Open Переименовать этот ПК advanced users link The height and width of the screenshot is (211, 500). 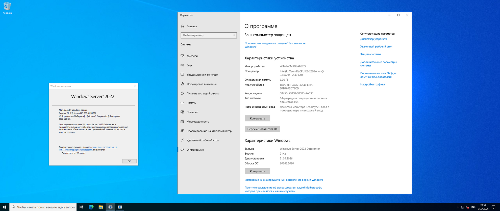378,75
